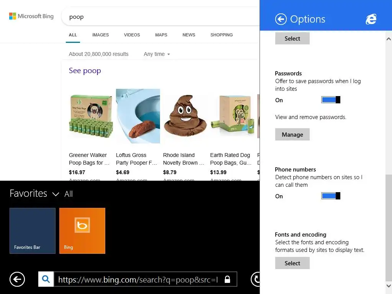Toggle the Phone numbers detection switch
392x294 pixels.
pyautogui.click(x=330, y=196)
